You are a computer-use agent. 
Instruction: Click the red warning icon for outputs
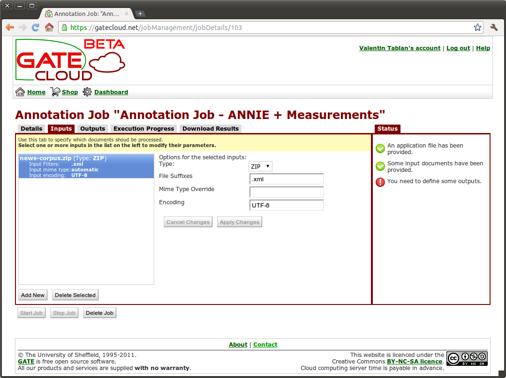(380, 182)
